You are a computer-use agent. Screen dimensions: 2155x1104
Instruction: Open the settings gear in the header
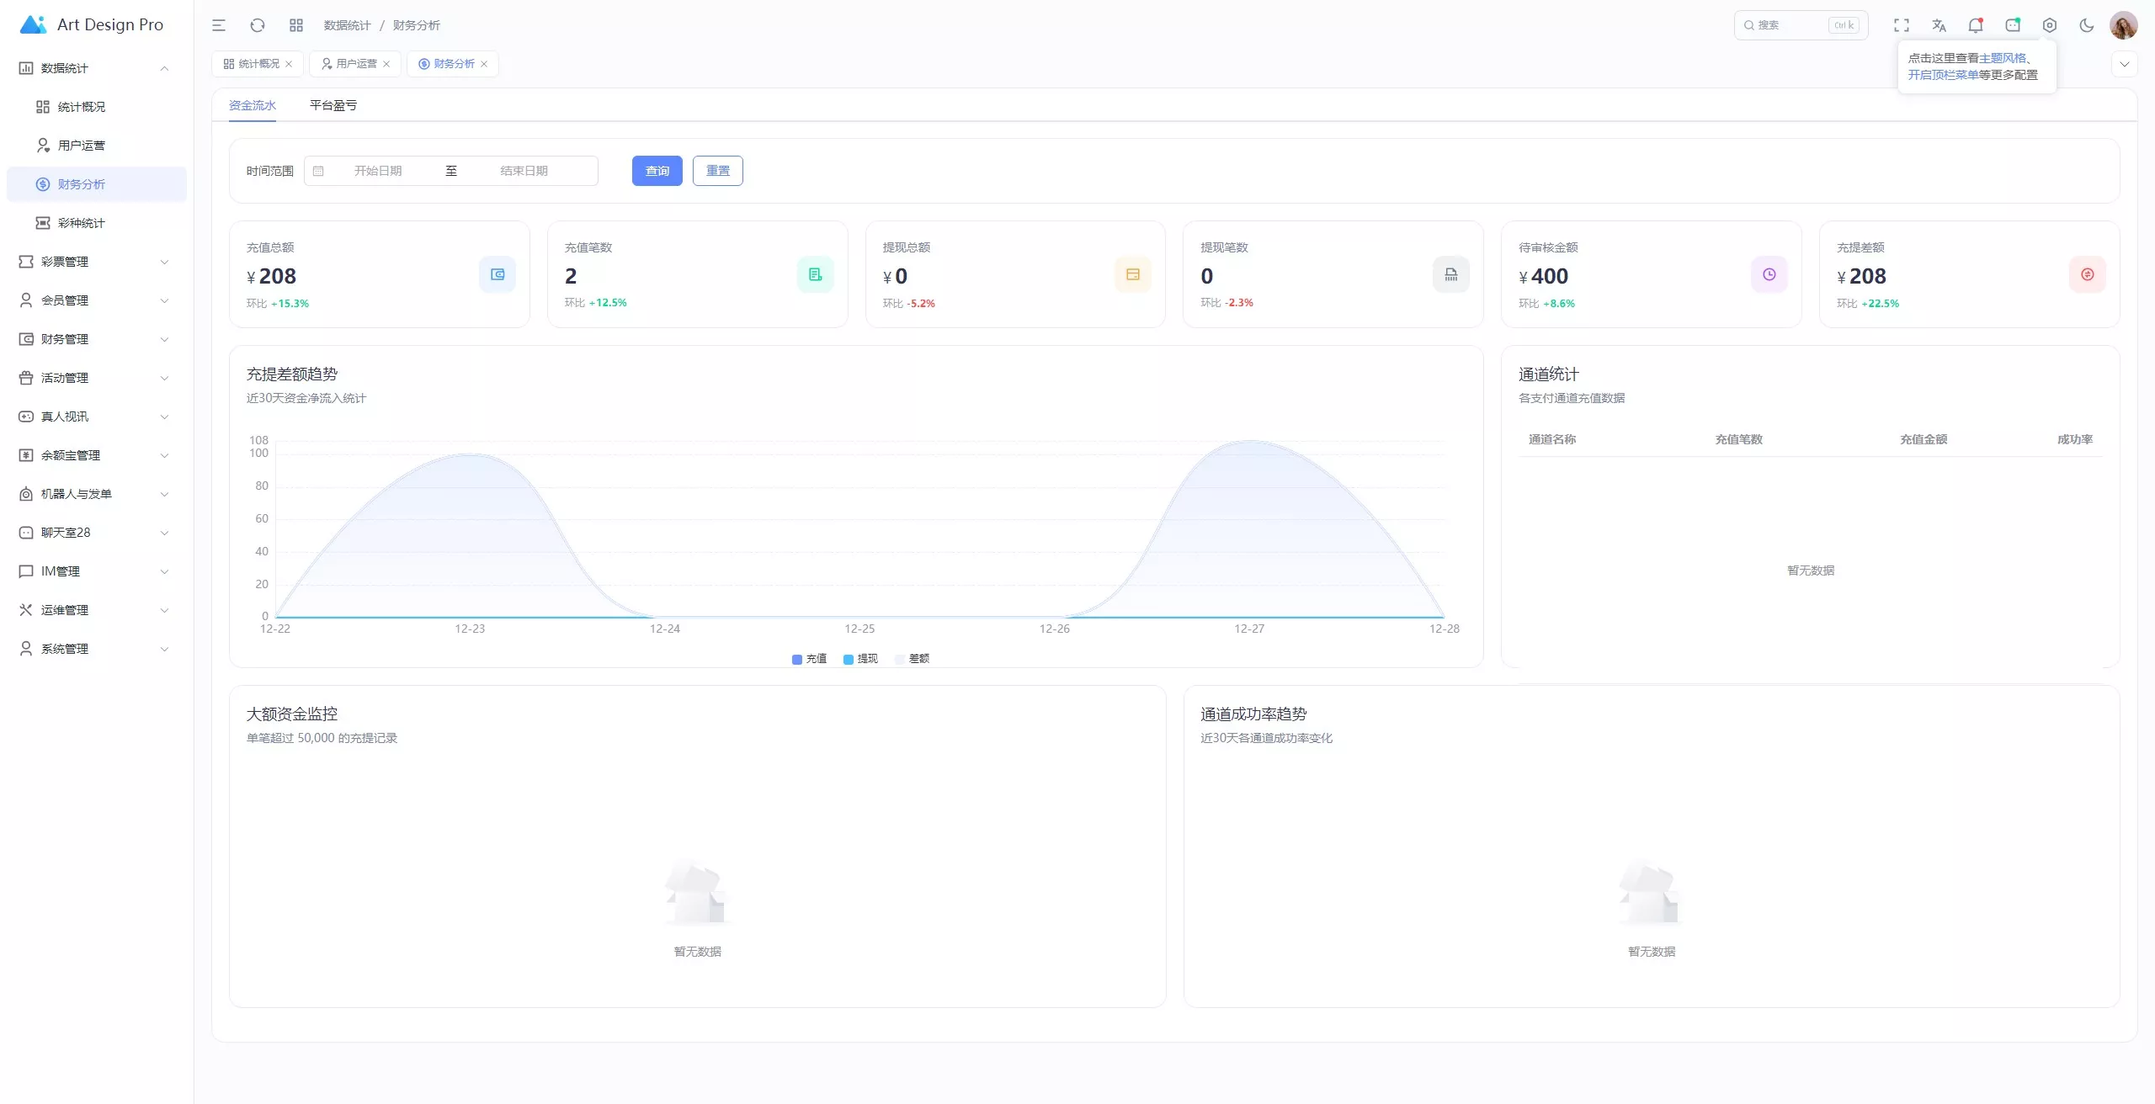[2050, 25]
